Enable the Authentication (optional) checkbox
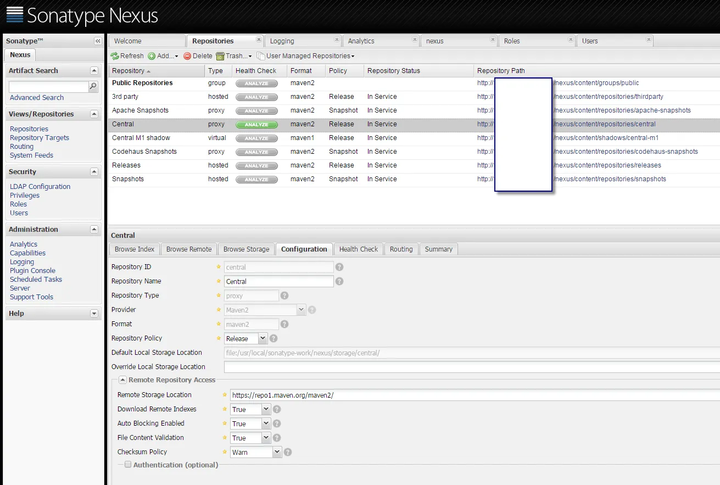 pos(128,465)
